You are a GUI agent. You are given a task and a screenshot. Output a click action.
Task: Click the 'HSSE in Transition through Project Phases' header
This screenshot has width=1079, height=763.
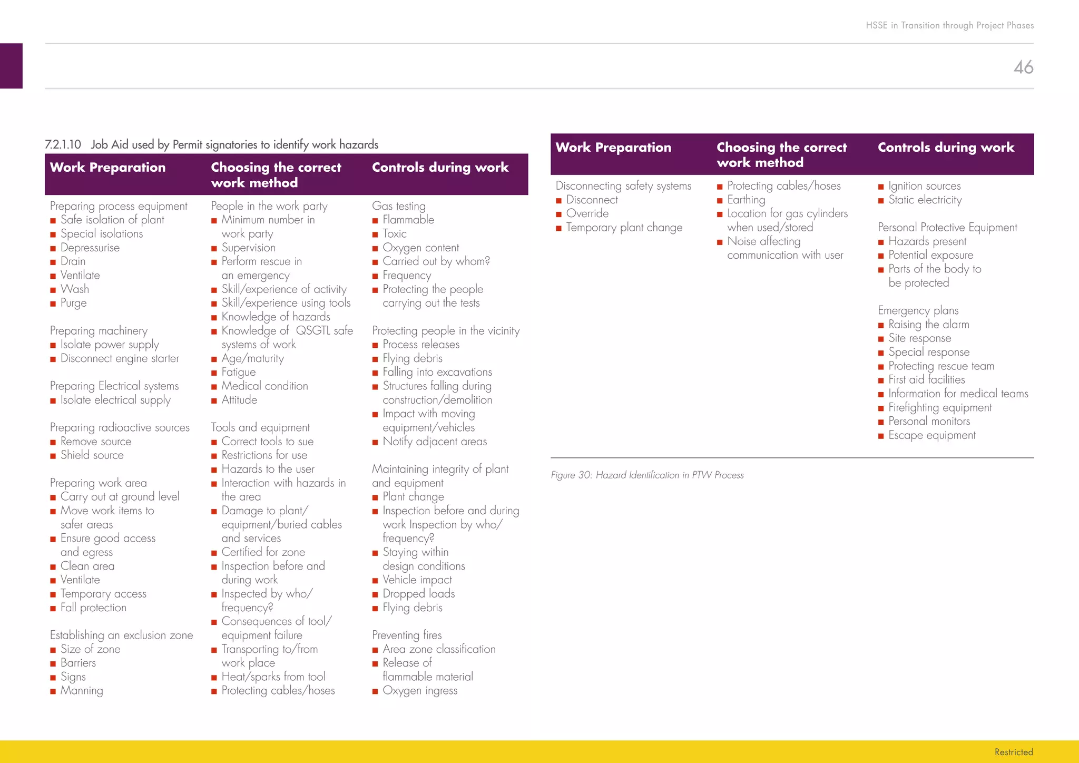pos(949,25)
